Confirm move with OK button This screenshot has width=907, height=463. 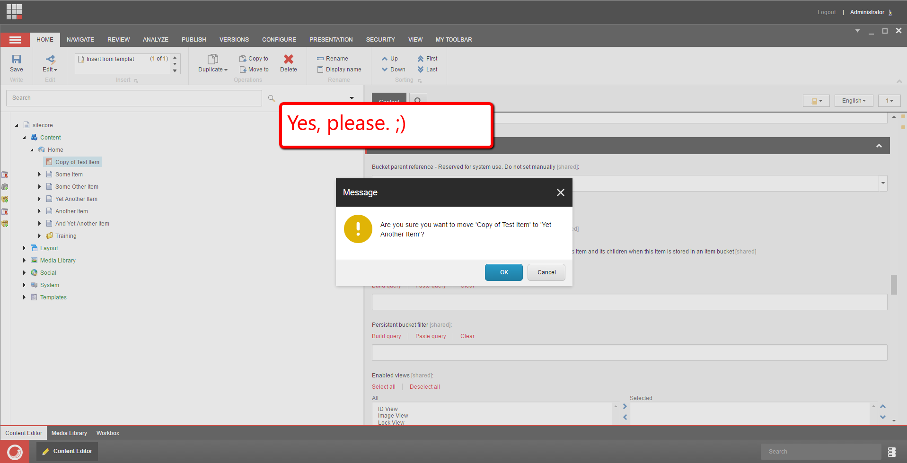(x=503, y=272)
